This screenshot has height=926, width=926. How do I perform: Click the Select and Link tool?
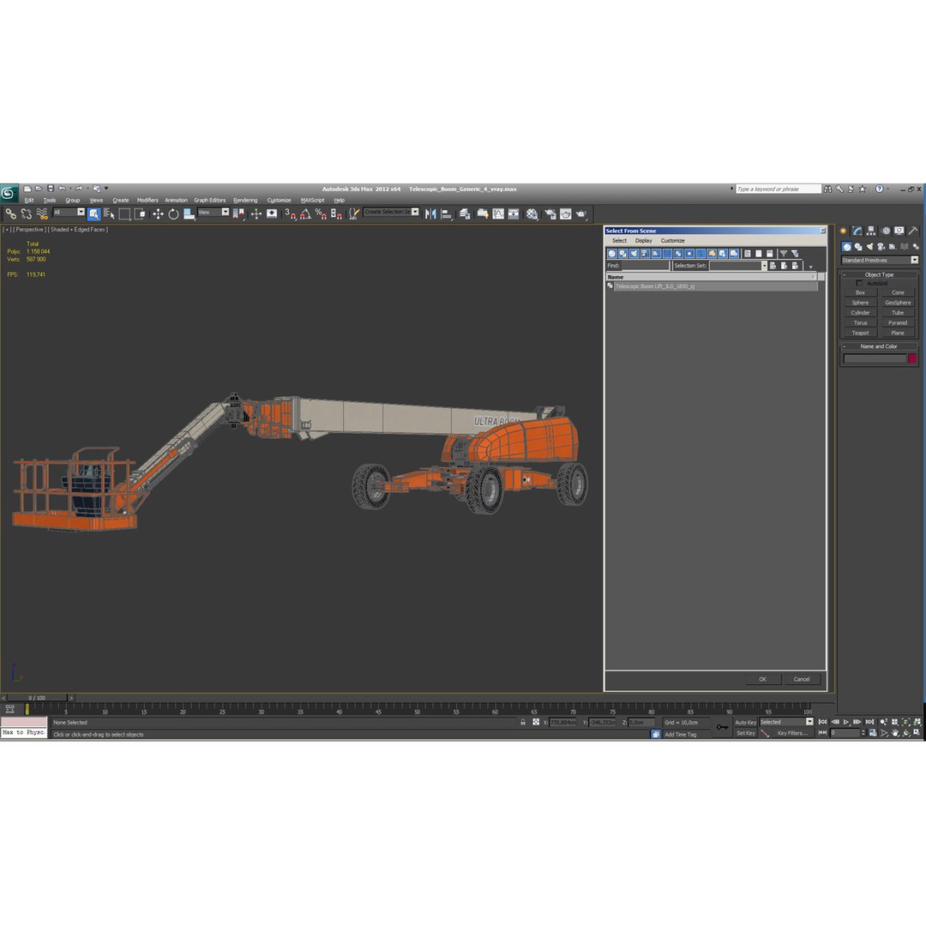[x=10, y=213]
